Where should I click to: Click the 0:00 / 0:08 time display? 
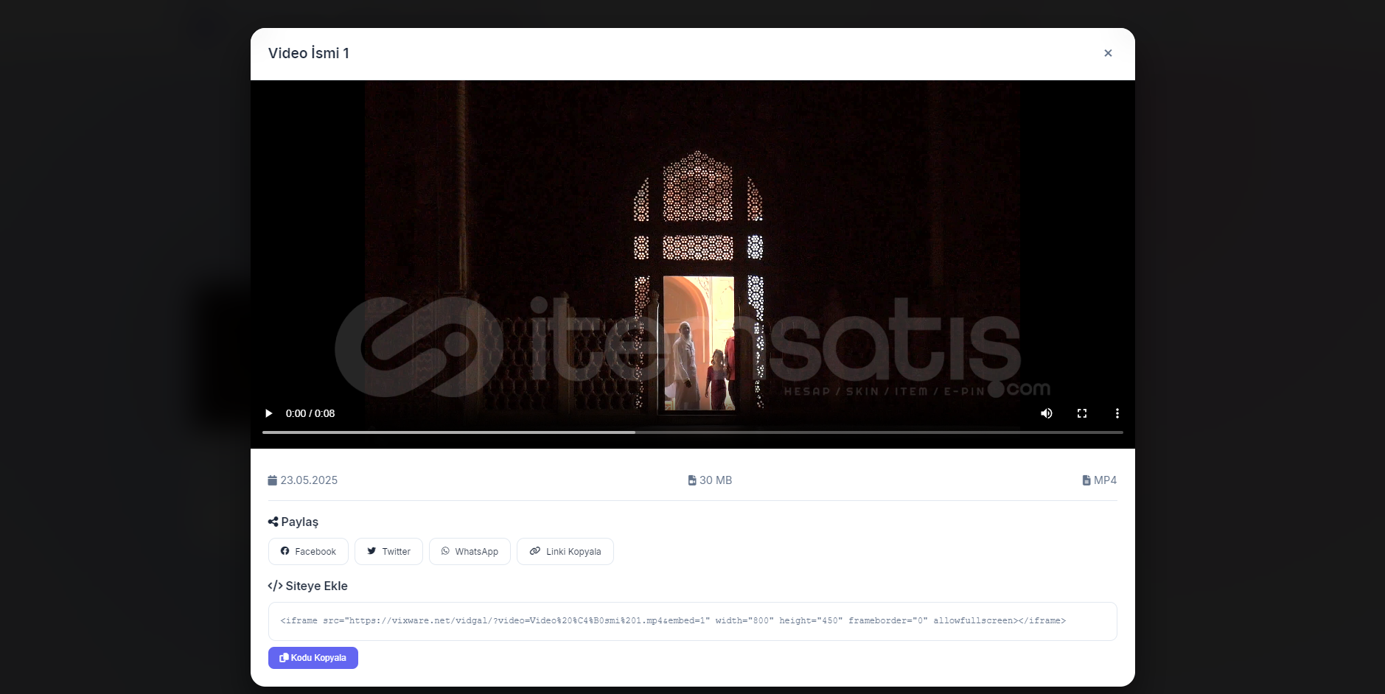[310, 413]
